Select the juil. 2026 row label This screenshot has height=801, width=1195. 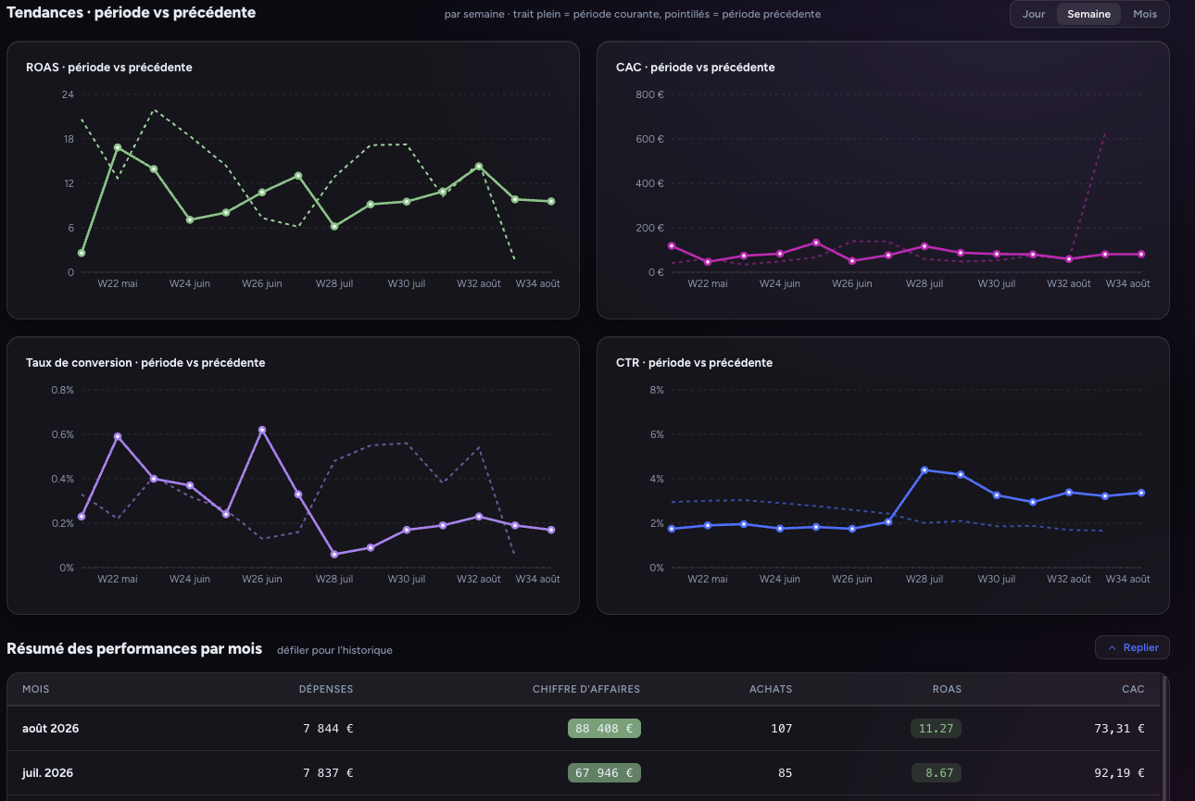[x=48, y=773]
